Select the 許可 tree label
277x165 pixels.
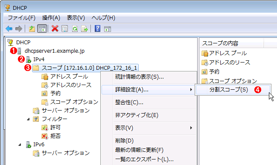(x=55, y=128)
